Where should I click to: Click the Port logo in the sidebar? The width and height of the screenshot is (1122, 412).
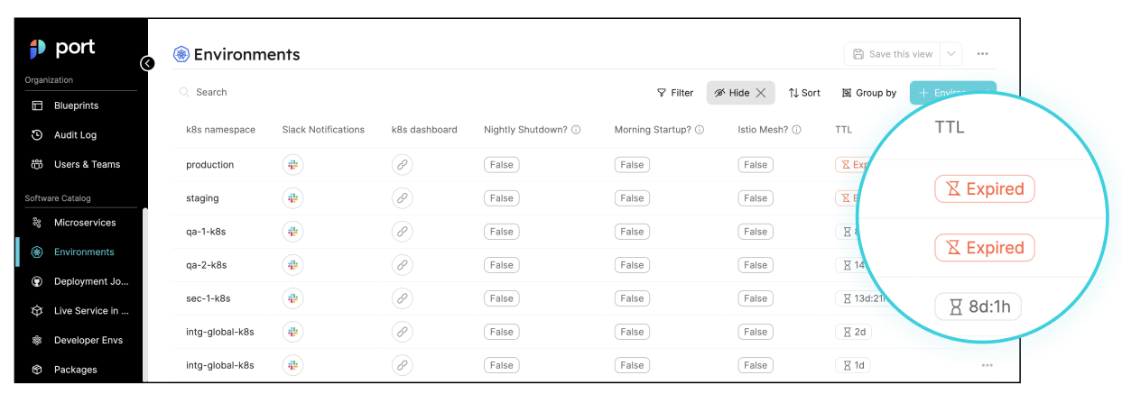point(61,49)
